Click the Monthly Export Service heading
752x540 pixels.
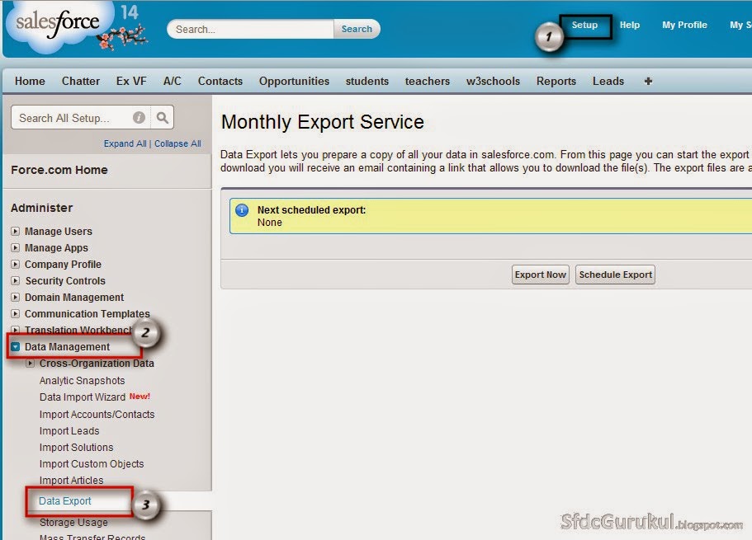click(322, 122)
